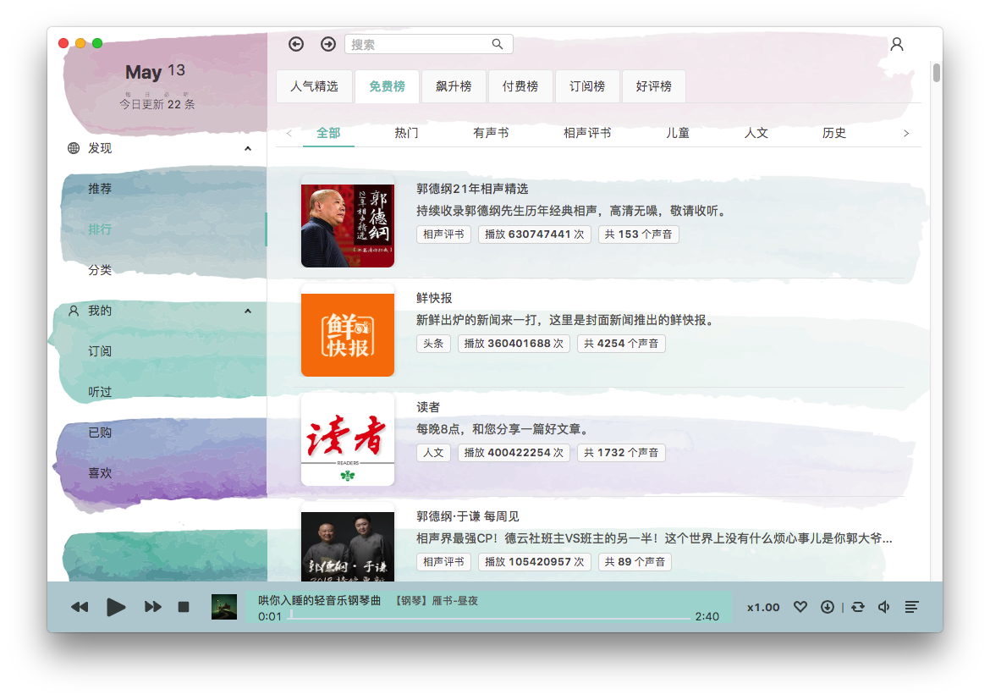Rewind to previous track
Image resolution: width=990 pixels, height=700 pixels.
pyautogui.click(x=80, y=607)
